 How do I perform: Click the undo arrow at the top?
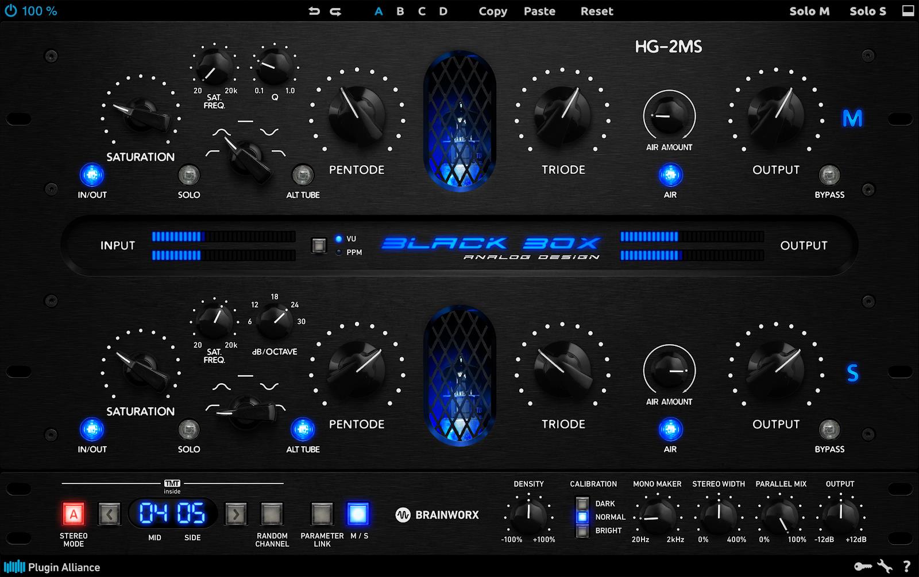(313, 10)
